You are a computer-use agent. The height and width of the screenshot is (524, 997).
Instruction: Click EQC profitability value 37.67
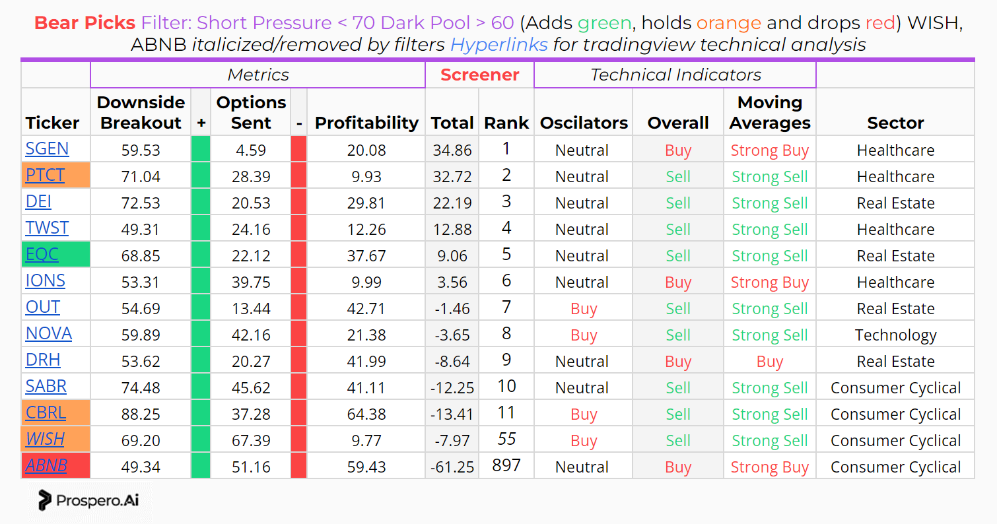366,255
